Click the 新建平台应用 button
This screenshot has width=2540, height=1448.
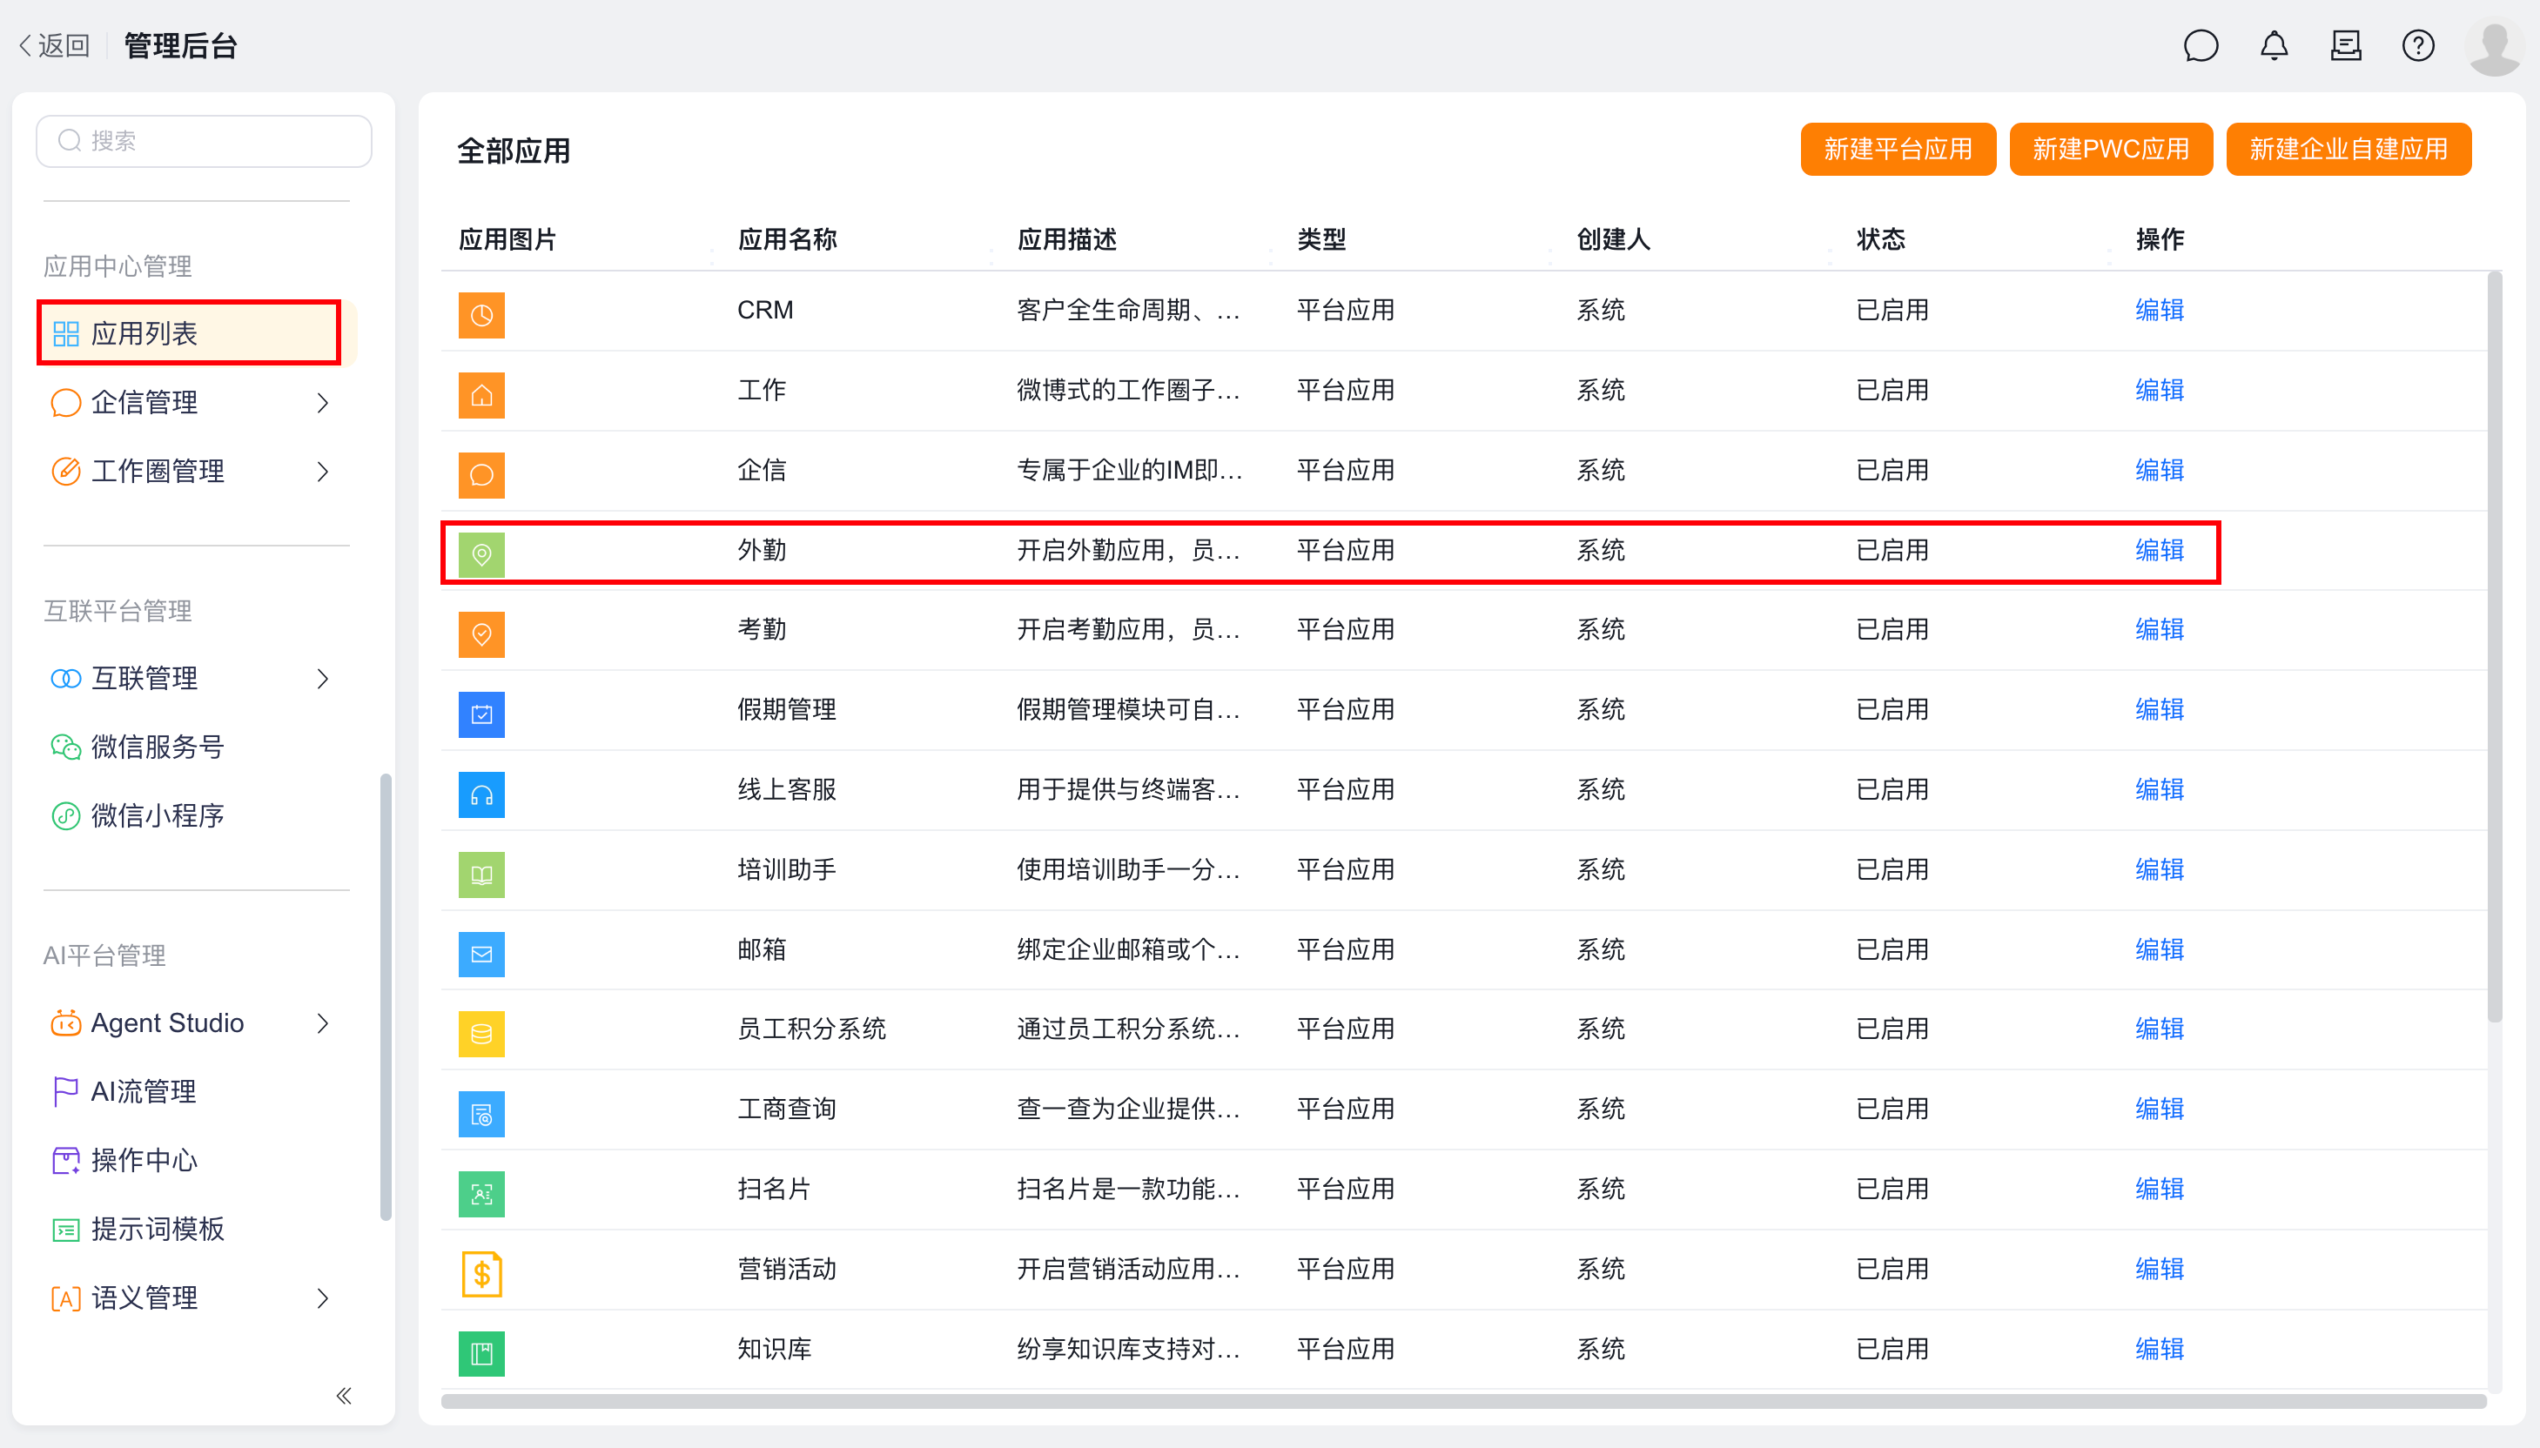click(x=1898, y=149)
